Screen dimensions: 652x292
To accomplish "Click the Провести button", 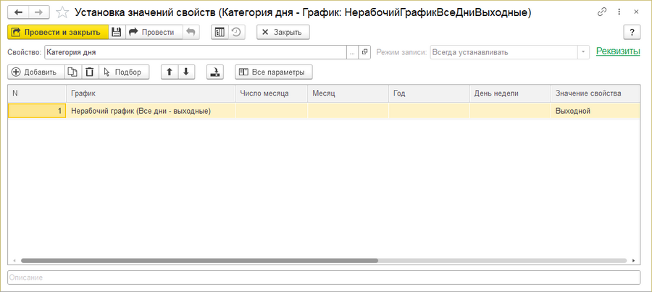I will pyautogui.click(x=154, y=32).
